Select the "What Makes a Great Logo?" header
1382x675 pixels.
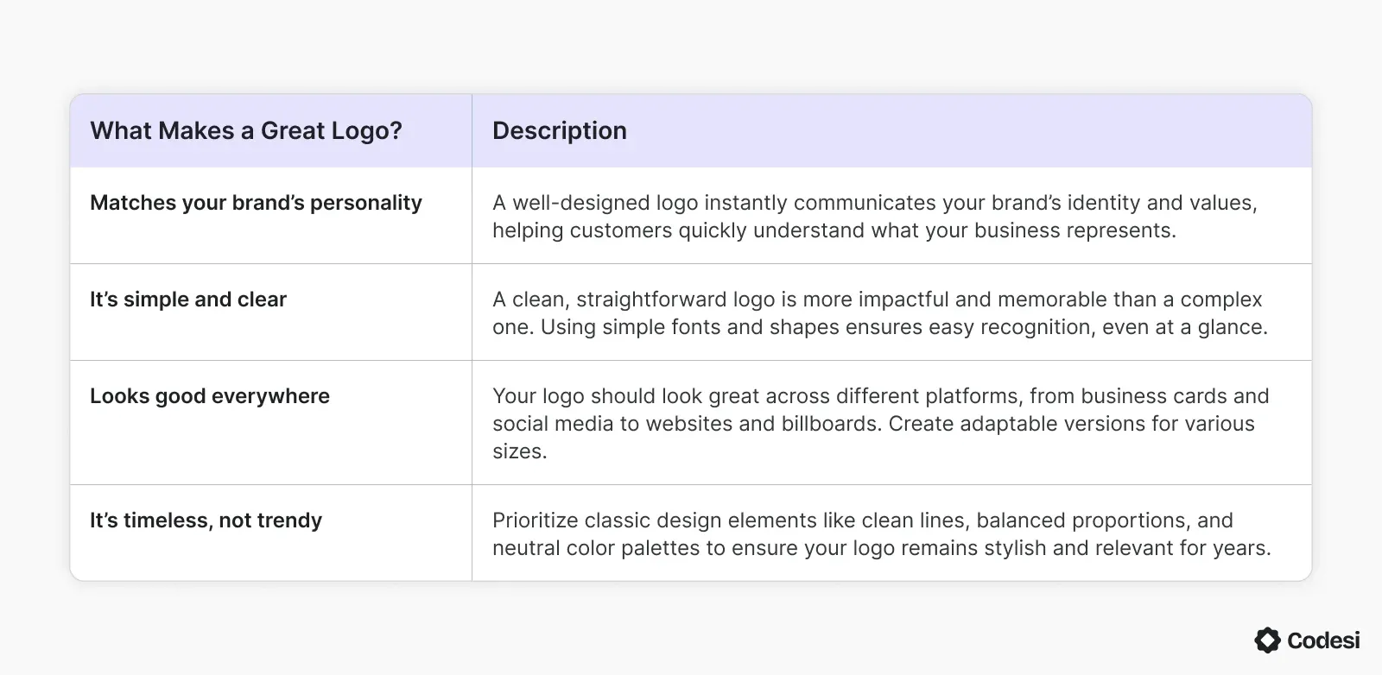click(246, 130)
